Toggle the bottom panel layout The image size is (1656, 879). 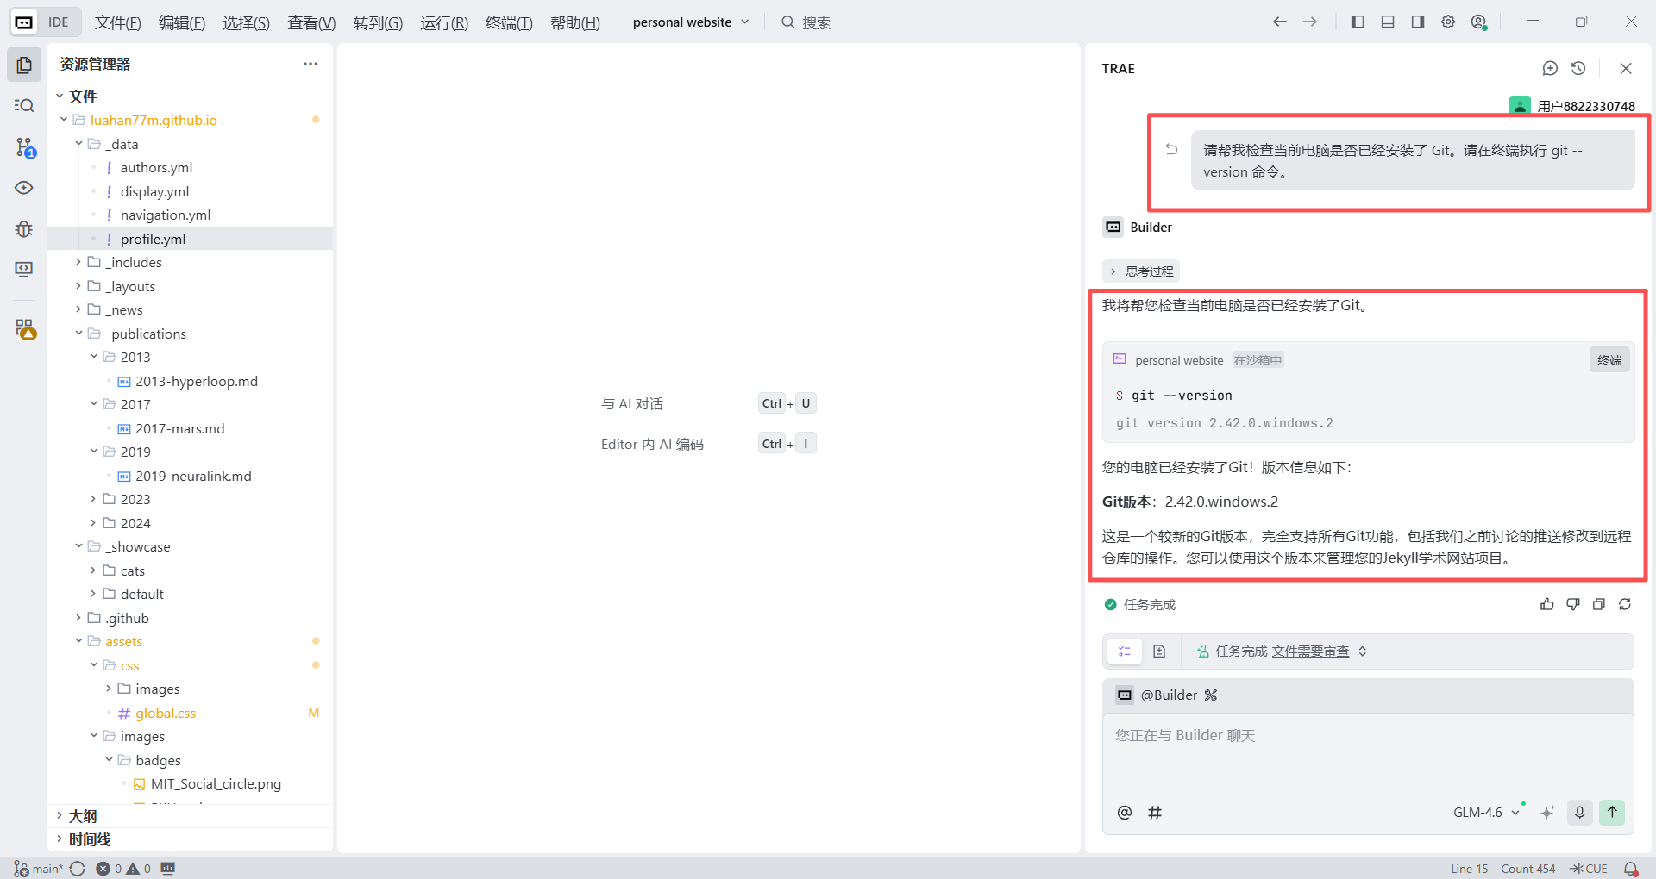(x=1388, y=22)
